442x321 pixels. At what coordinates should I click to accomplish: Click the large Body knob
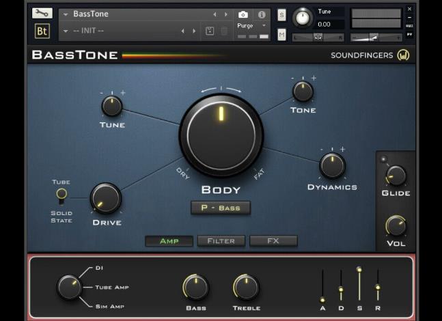coord(221,135)
